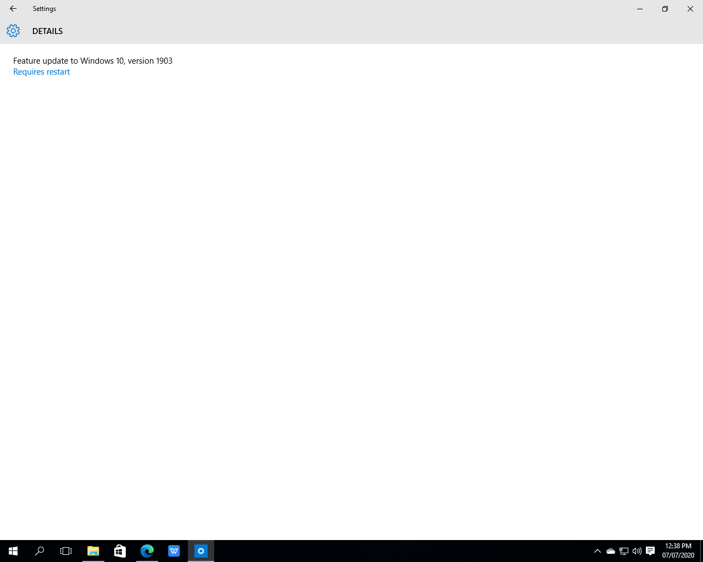The height and width of the screenshot is (562, 703).
Task: Click the Show desktop sliver
Action: 701,551
